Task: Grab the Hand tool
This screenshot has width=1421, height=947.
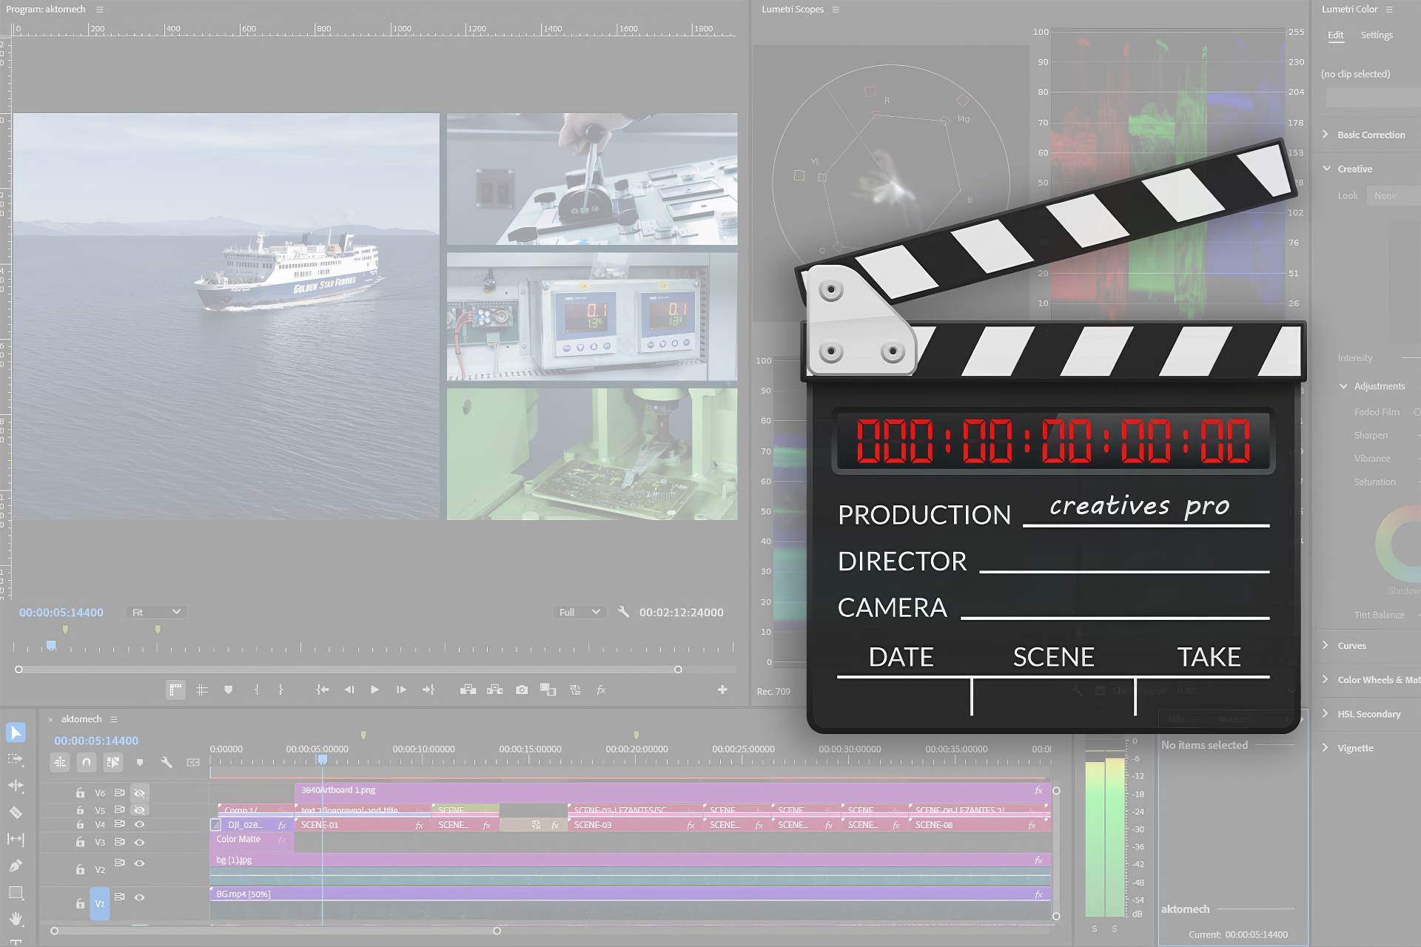Action: coord(16,916)
